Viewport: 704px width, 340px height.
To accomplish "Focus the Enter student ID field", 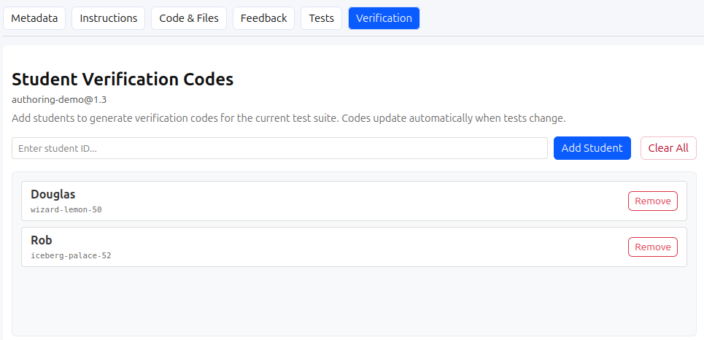I will coord(279,148).
